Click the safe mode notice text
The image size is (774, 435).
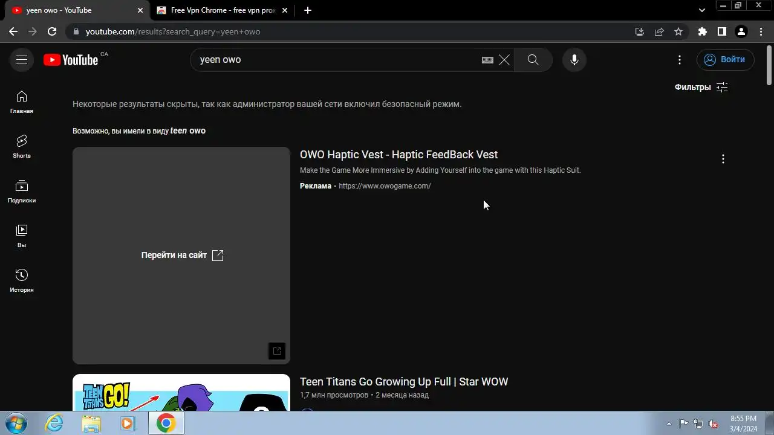click(267, 104)
